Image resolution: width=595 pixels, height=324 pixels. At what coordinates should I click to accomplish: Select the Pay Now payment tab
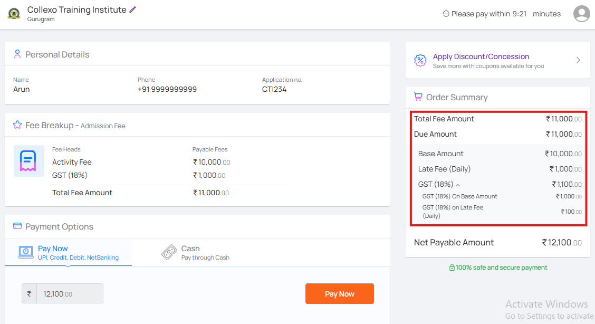click(68, 252)
